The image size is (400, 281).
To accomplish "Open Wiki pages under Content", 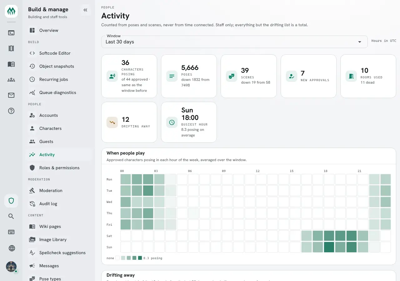I will pos(59,226).
